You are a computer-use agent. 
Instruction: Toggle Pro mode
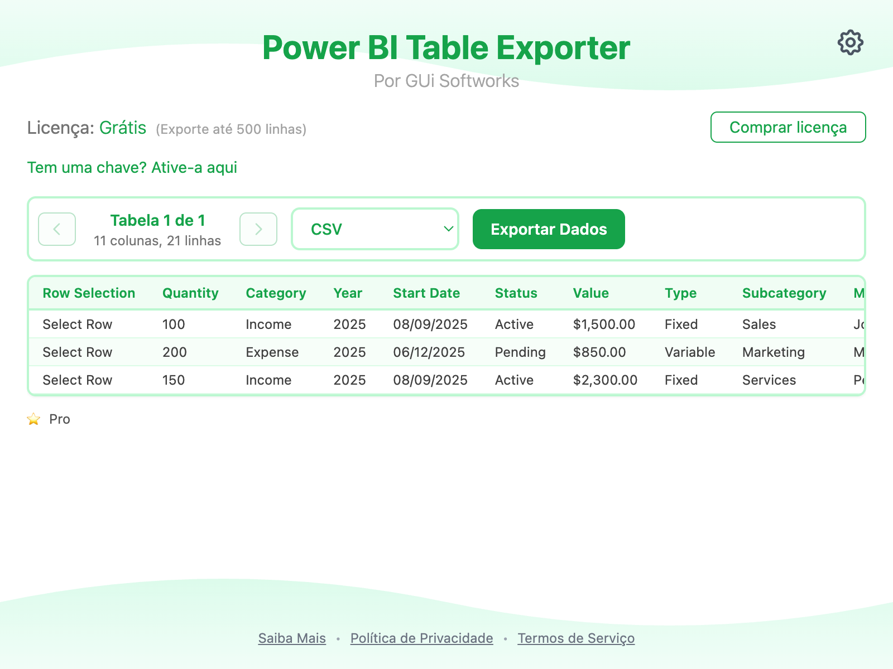tap(49, 419)
